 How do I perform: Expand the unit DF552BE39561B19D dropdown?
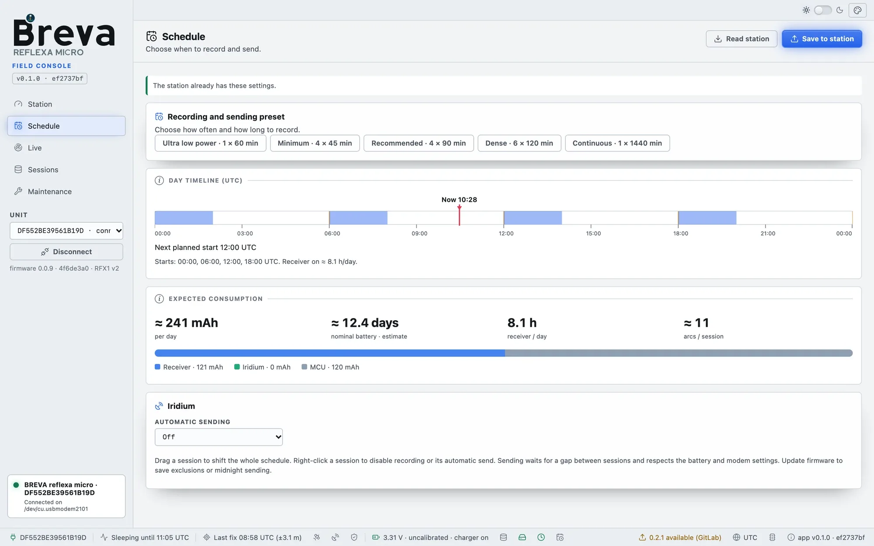[66, 231]
